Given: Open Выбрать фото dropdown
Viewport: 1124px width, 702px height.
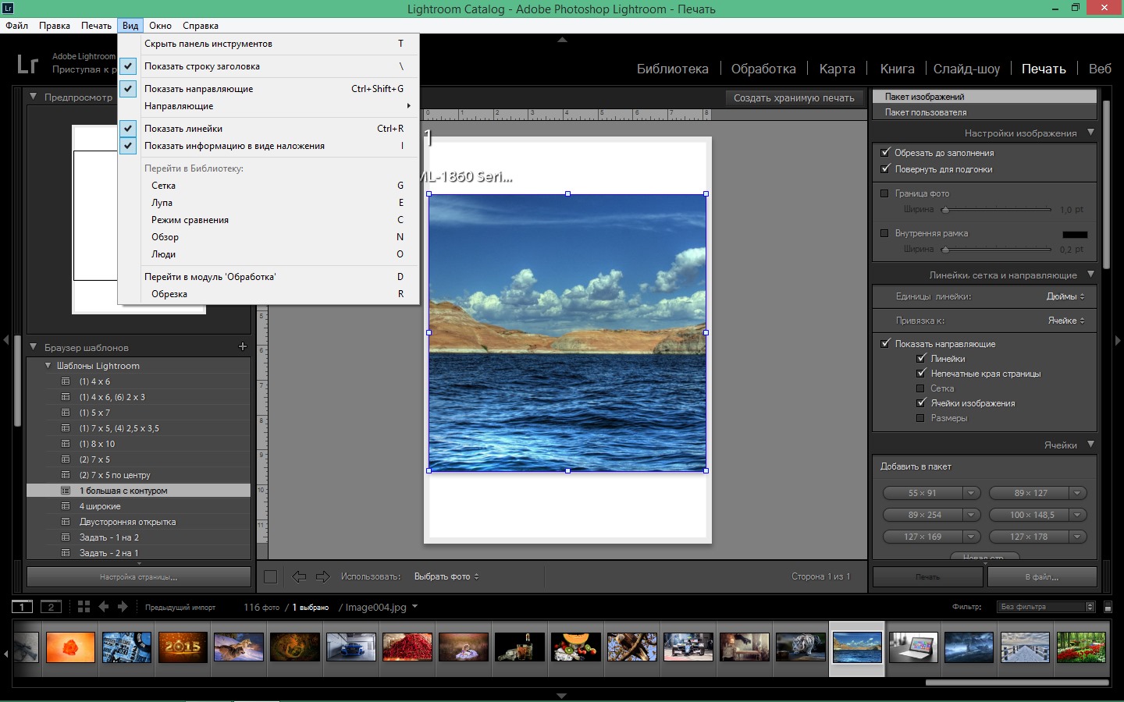Looking at the screenshot, I should point(446,576).
